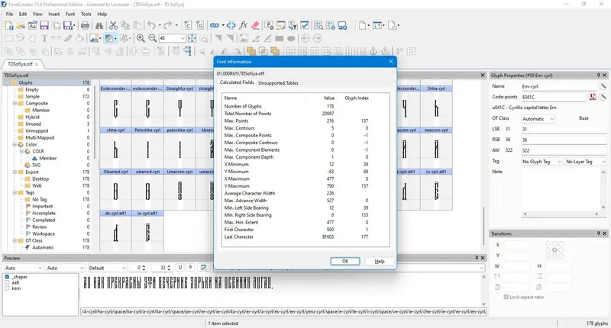Click Help in Font Information dialog

380,261
